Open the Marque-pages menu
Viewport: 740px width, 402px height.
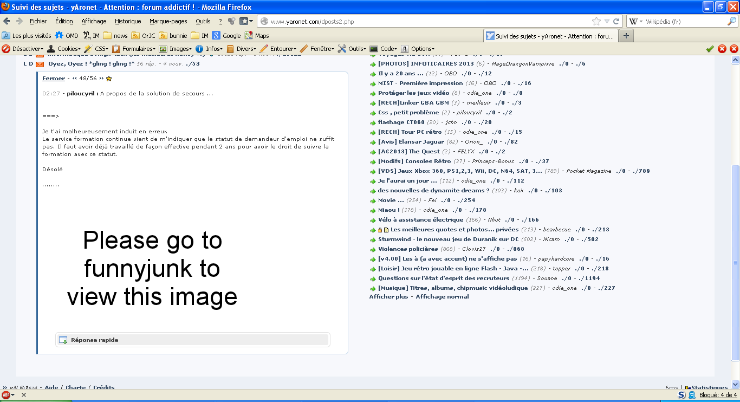tap(168, 21)
